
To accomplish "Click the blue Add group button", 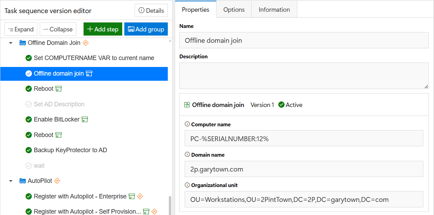I will [x=146, y=29].
